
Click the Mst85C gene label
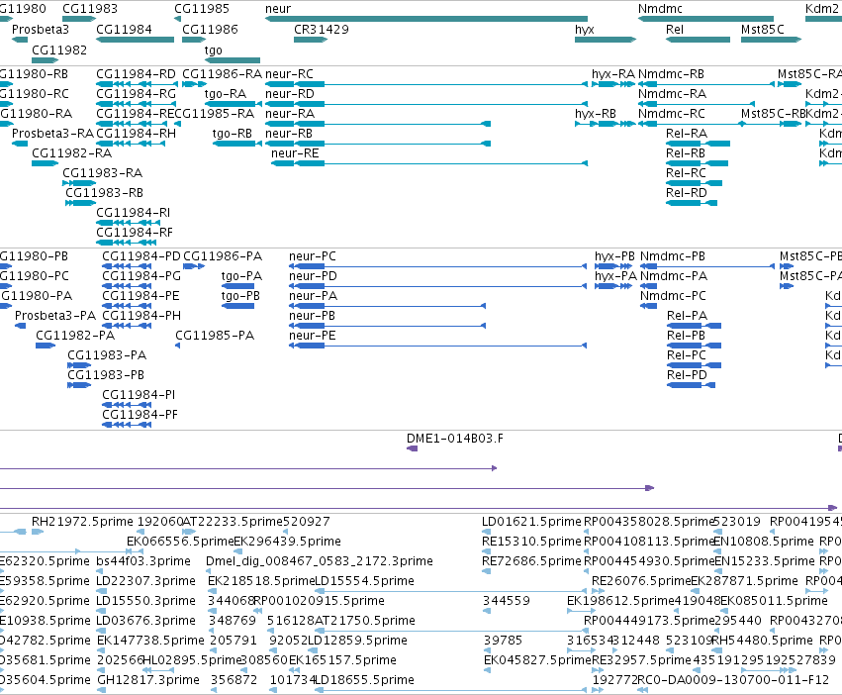(762, 29)
